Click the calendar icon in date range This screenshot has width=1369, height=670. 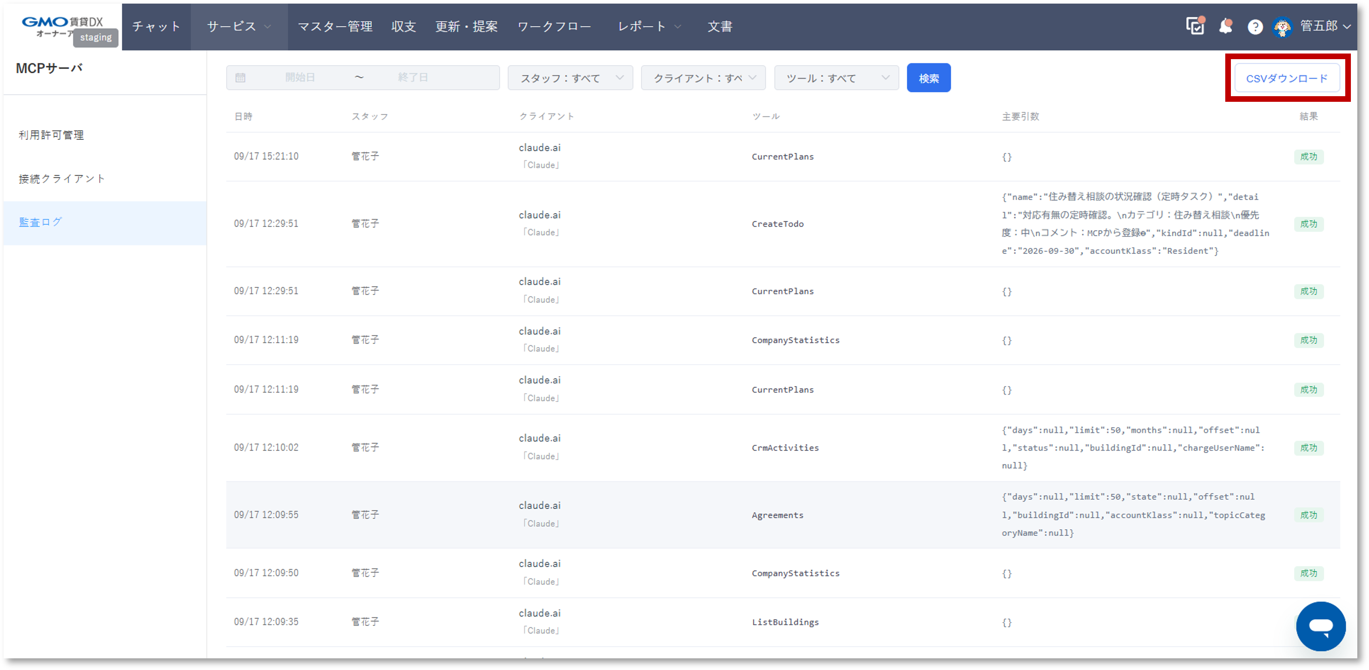240,78
